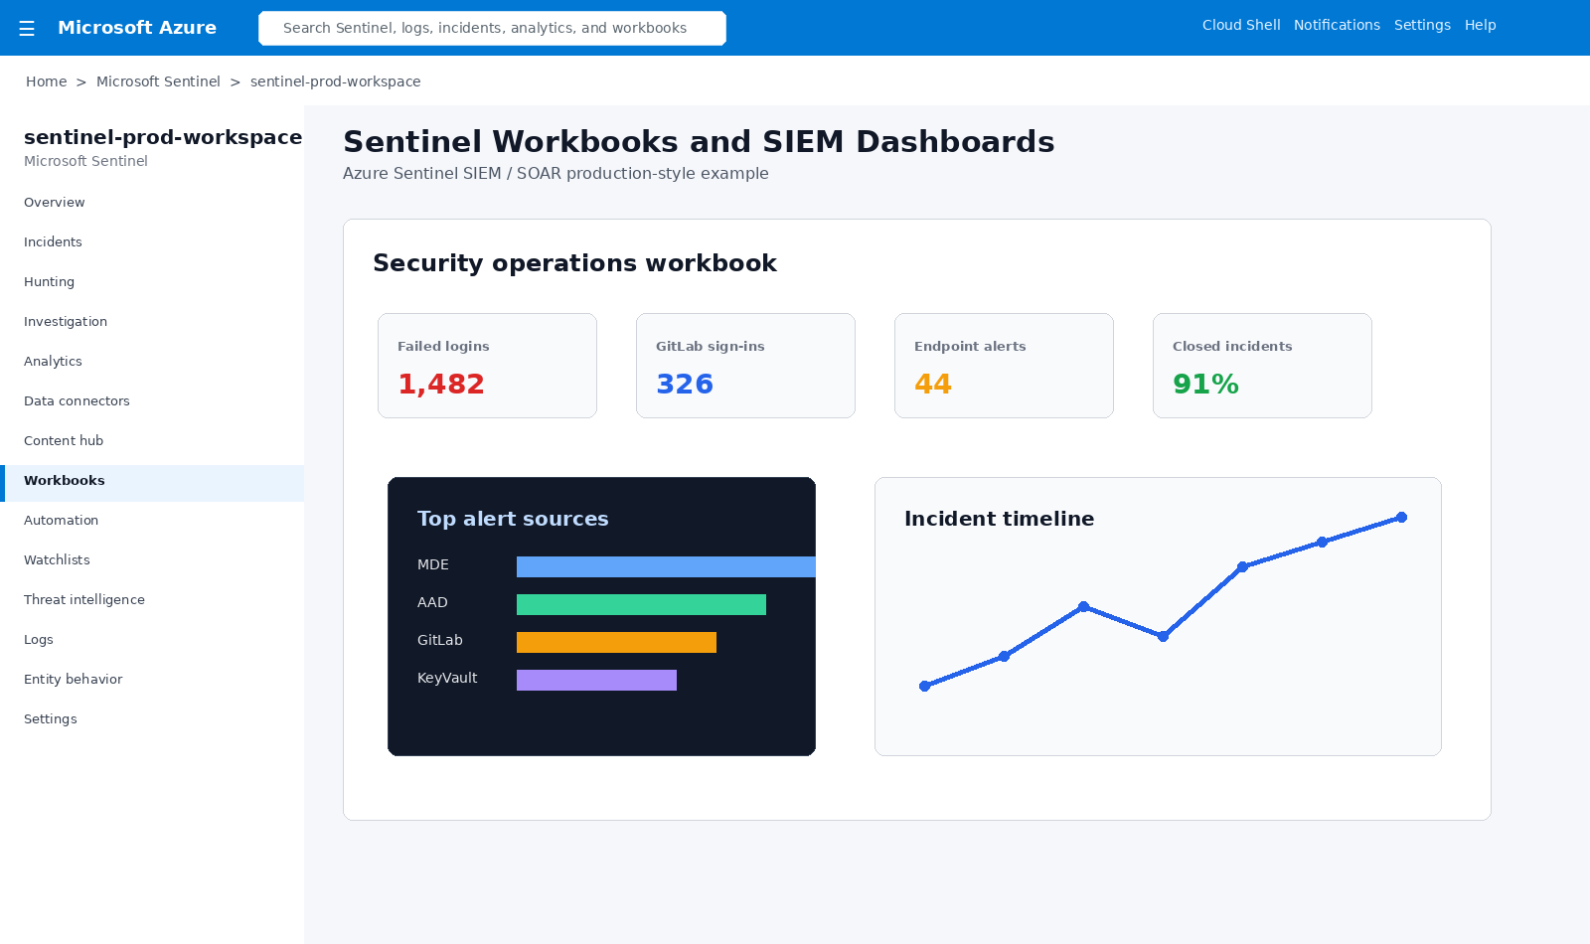Click the 1,482 failed logins value
This screenshot has height=944, width=1590.
(441, 384)
